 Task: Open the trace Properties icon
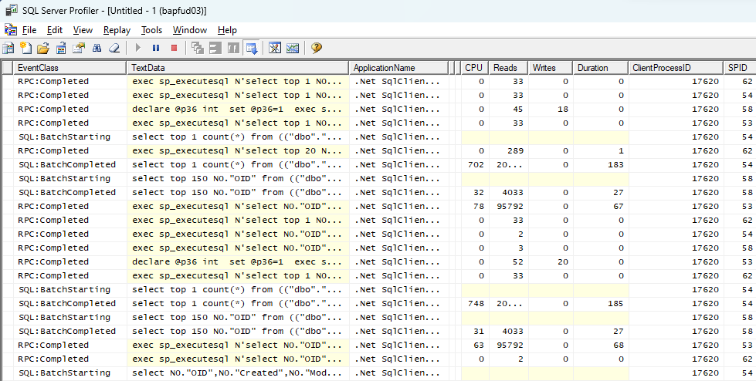tap(79, 48)
